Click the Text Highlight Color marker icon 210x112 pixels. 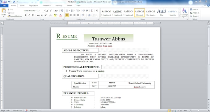55,15
